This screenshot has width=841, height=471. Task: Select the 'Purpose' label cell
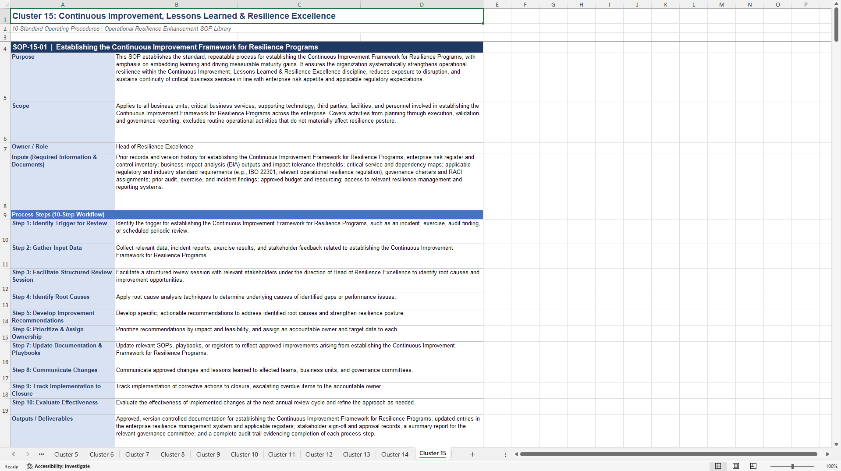[x=63, y=77]
